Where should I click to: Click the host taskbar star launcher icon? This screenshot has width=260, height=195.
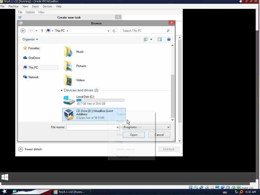4,191
